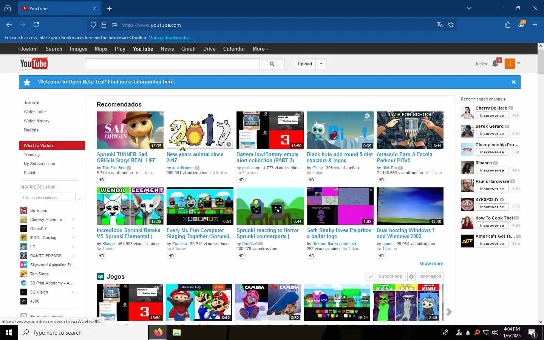Subscribe to How To Cook That

click(x=491, y=226)
